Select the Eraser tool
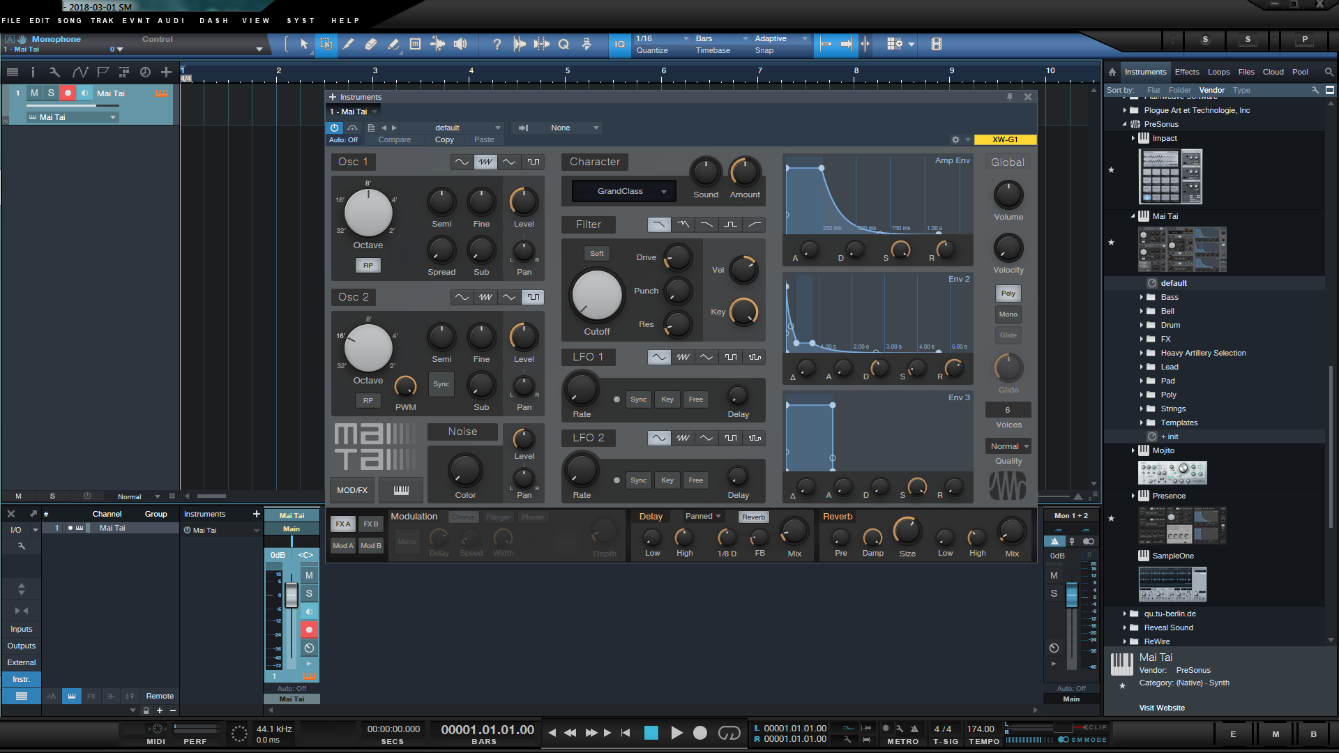Viewport: 1339px width, 753px height. pyautogui.click(x=370, y=44)
